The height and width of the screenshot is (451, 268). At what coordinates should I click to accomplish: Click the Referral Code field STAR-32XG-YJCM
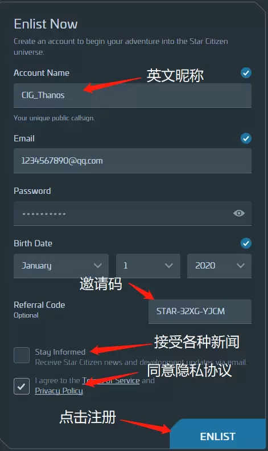[200, 311]
